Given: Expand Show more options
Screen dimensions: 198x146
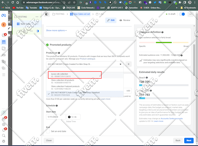Looking at the screenshot, I should 56,31.
